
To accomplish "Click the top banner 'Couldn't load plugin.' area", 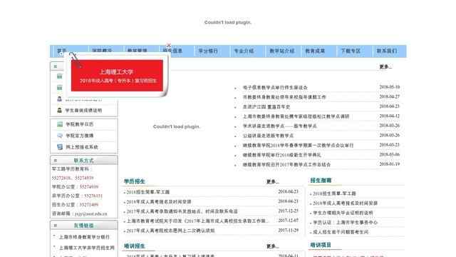I will click(x=228, y=22).
